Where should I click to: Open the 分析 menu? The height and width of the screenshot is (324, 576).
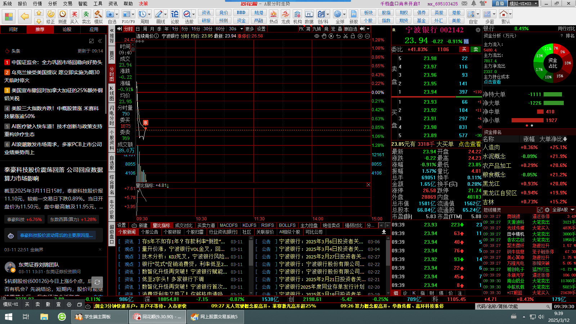(x=53, y=4)
